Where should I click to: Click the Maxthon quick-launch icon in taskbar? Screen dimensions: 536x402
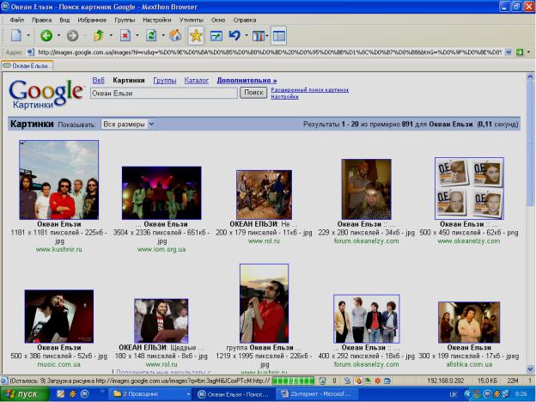click(84, 394)
